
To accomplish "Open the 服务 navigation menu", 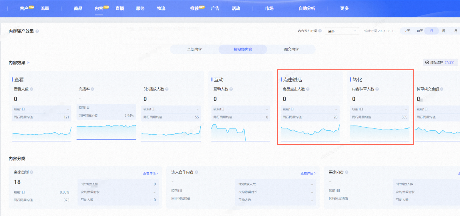I will pyautogui.click(x=140, y=9).
